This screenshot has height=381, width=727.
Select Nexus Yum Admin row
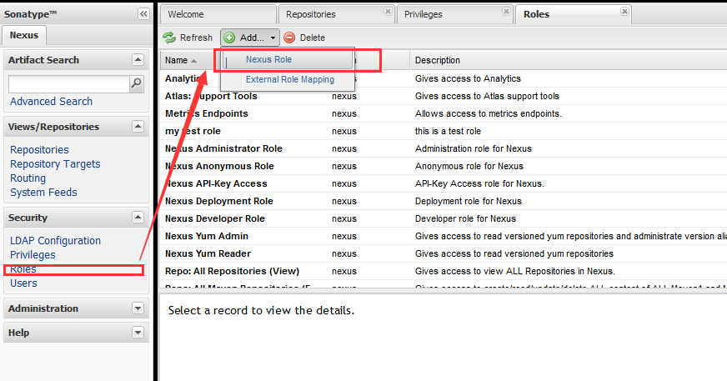pyautogui.click(x=443, y=236)
